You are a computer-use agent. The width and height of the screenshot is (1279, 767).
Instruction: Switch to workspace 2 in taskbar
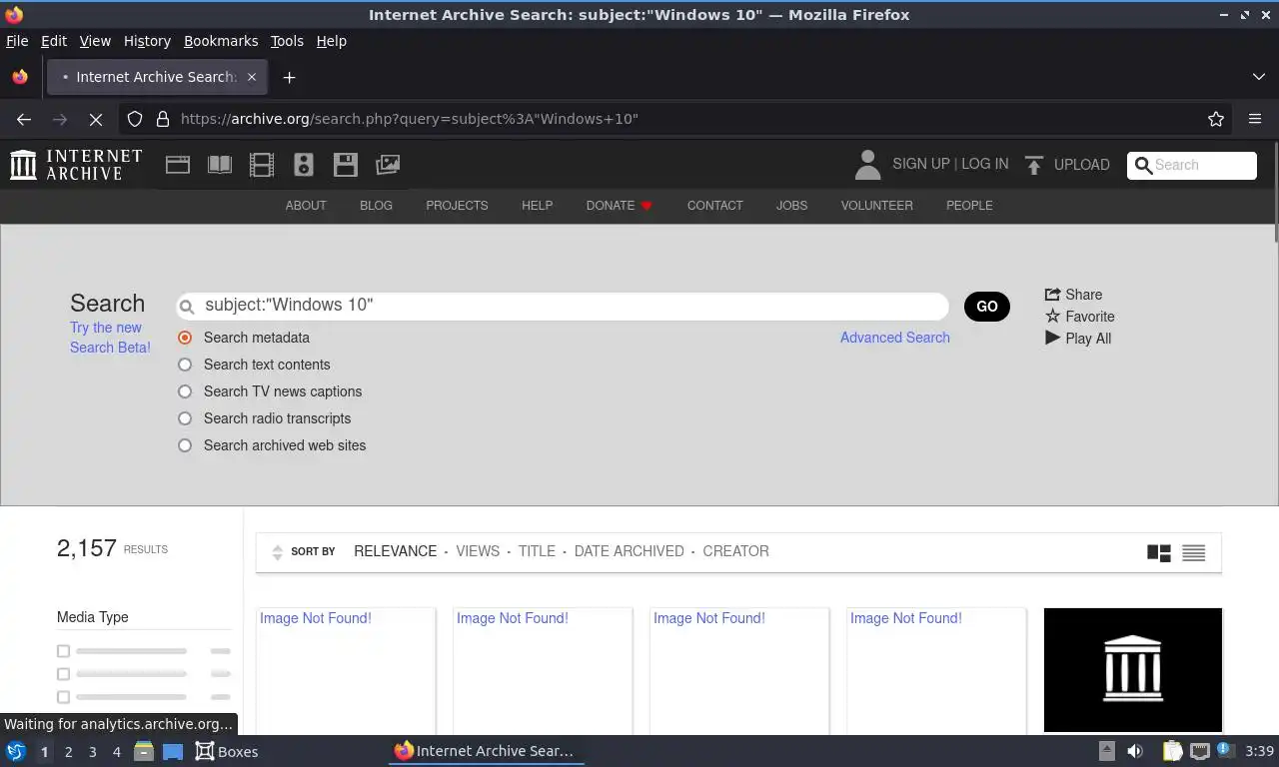pos(68,752)
